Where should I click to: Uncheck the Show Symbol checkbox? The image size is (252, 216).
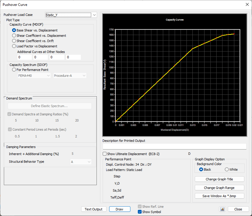click(140, 212)
